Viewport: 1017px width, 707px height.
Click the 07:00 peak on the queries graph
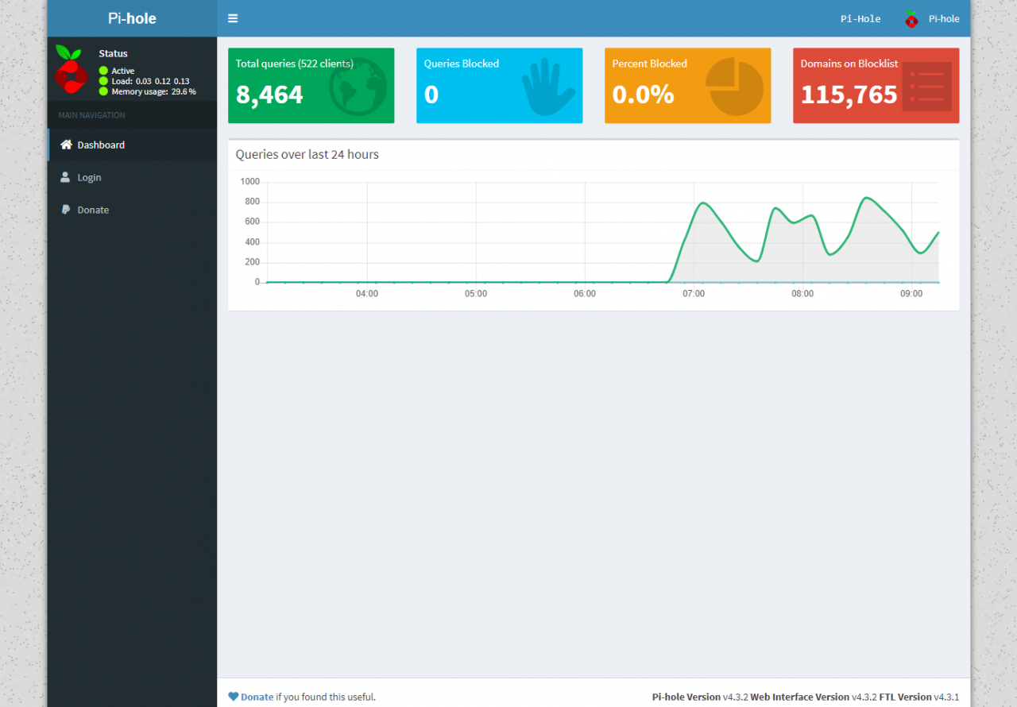coord(703,203)
